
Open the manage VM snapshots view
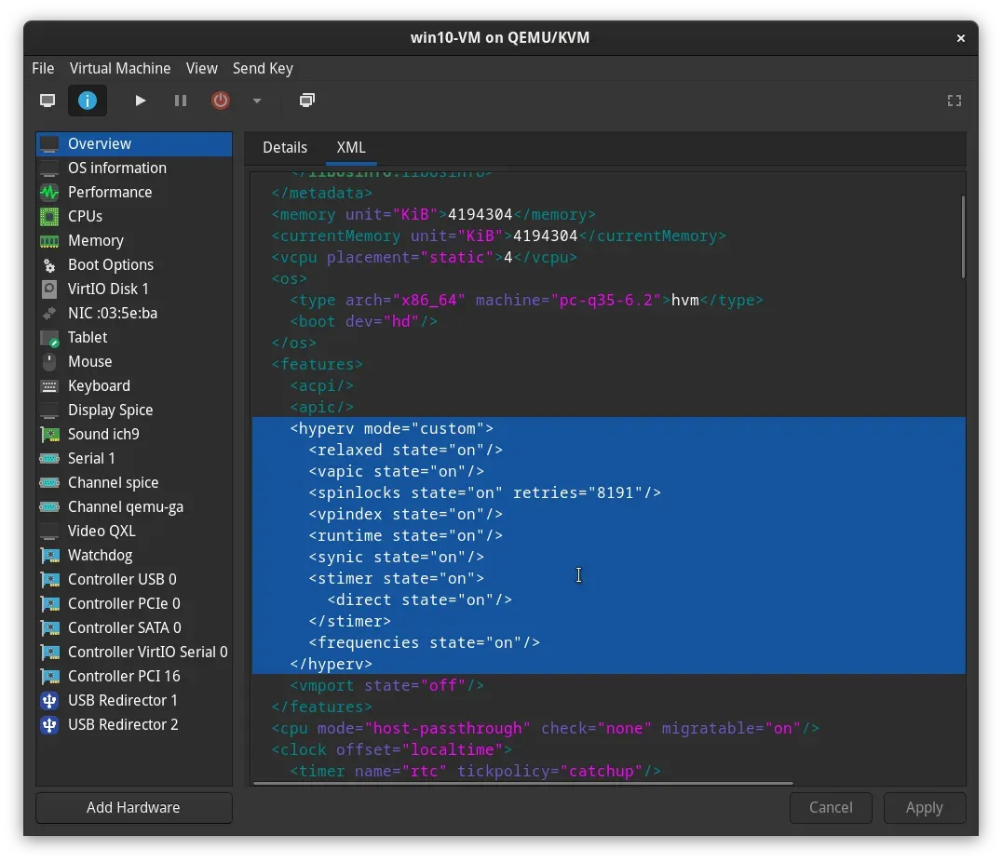coord(307,101)
